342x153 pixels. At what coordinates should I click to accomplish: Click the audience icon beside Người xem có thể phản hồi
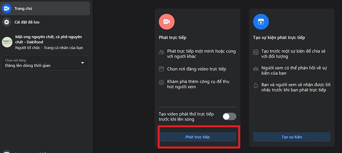(256, 69)
